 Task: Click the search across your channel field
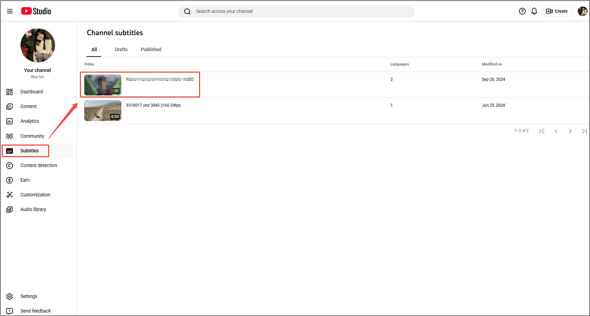tap(296, 11)
